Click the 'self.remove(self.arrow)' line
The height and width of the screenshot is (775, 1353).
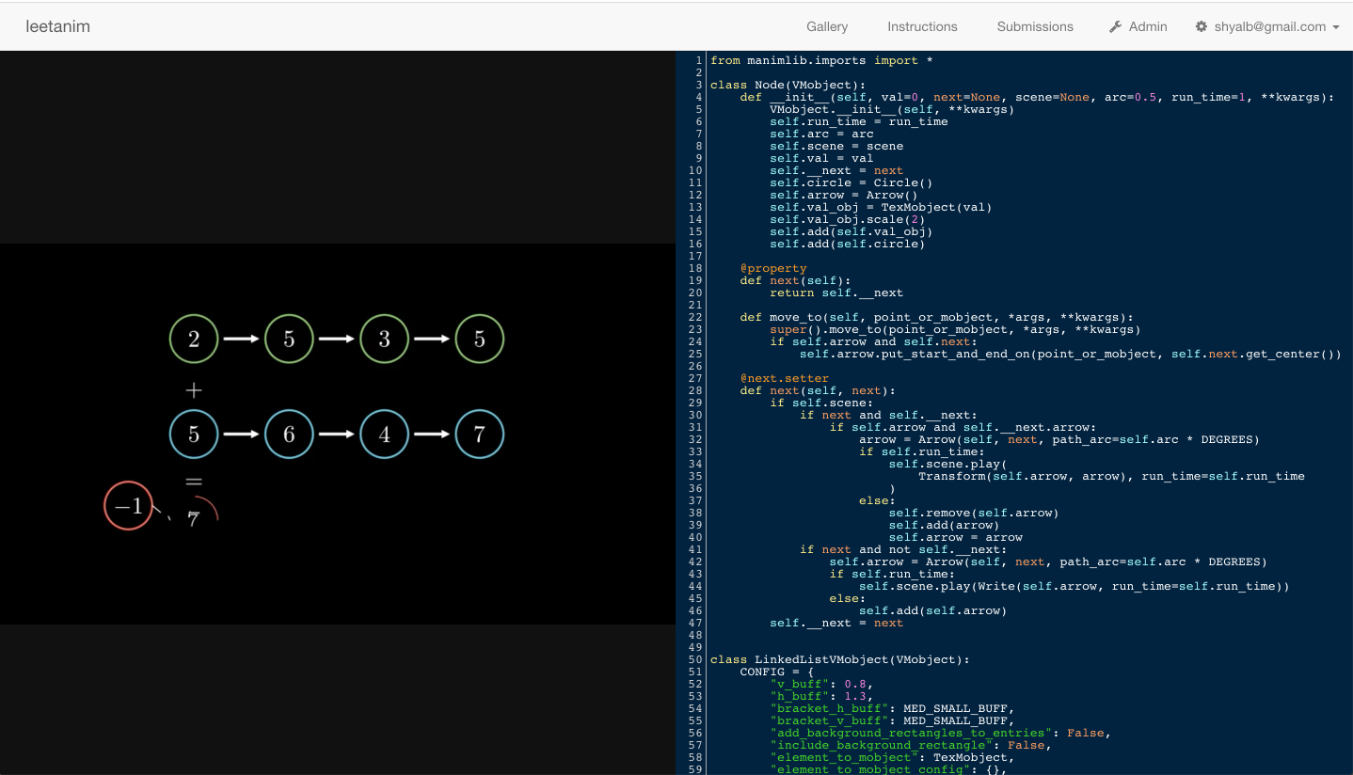(x=974, y=513)
